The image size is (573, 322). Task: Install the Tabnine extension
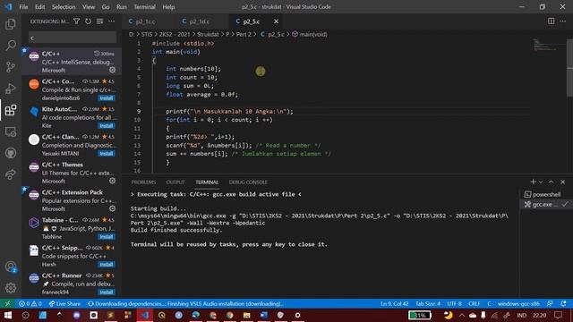pos(107,236)
